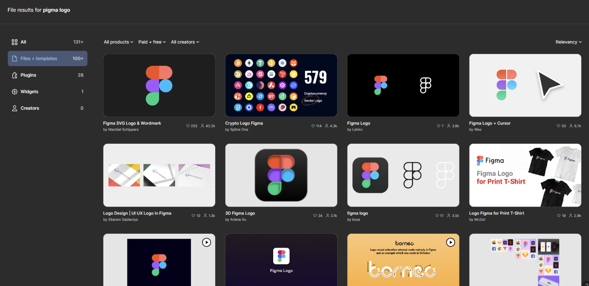Click users icon on Figma SVG Logo & Wordmark
The image size is (589, 286).
pos(202,126)
